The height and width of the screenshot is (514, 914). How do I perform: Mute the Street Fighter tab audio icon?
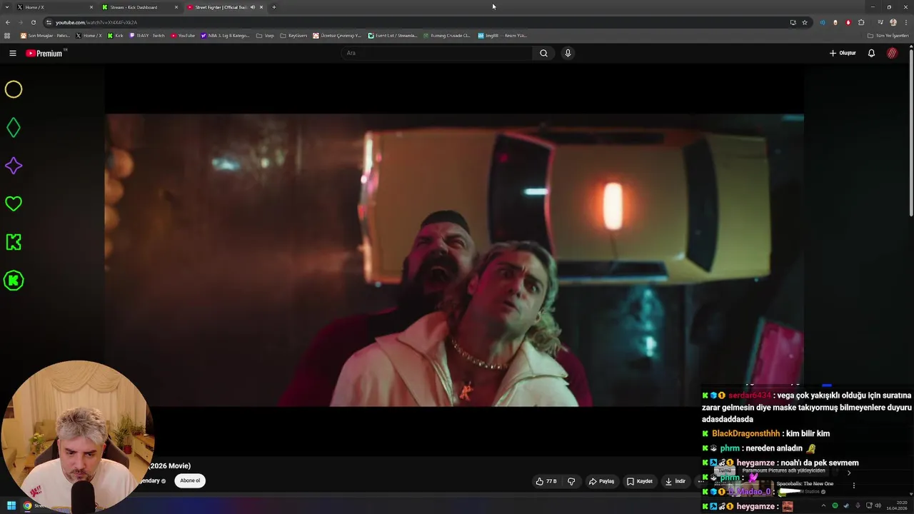point(253,7)
